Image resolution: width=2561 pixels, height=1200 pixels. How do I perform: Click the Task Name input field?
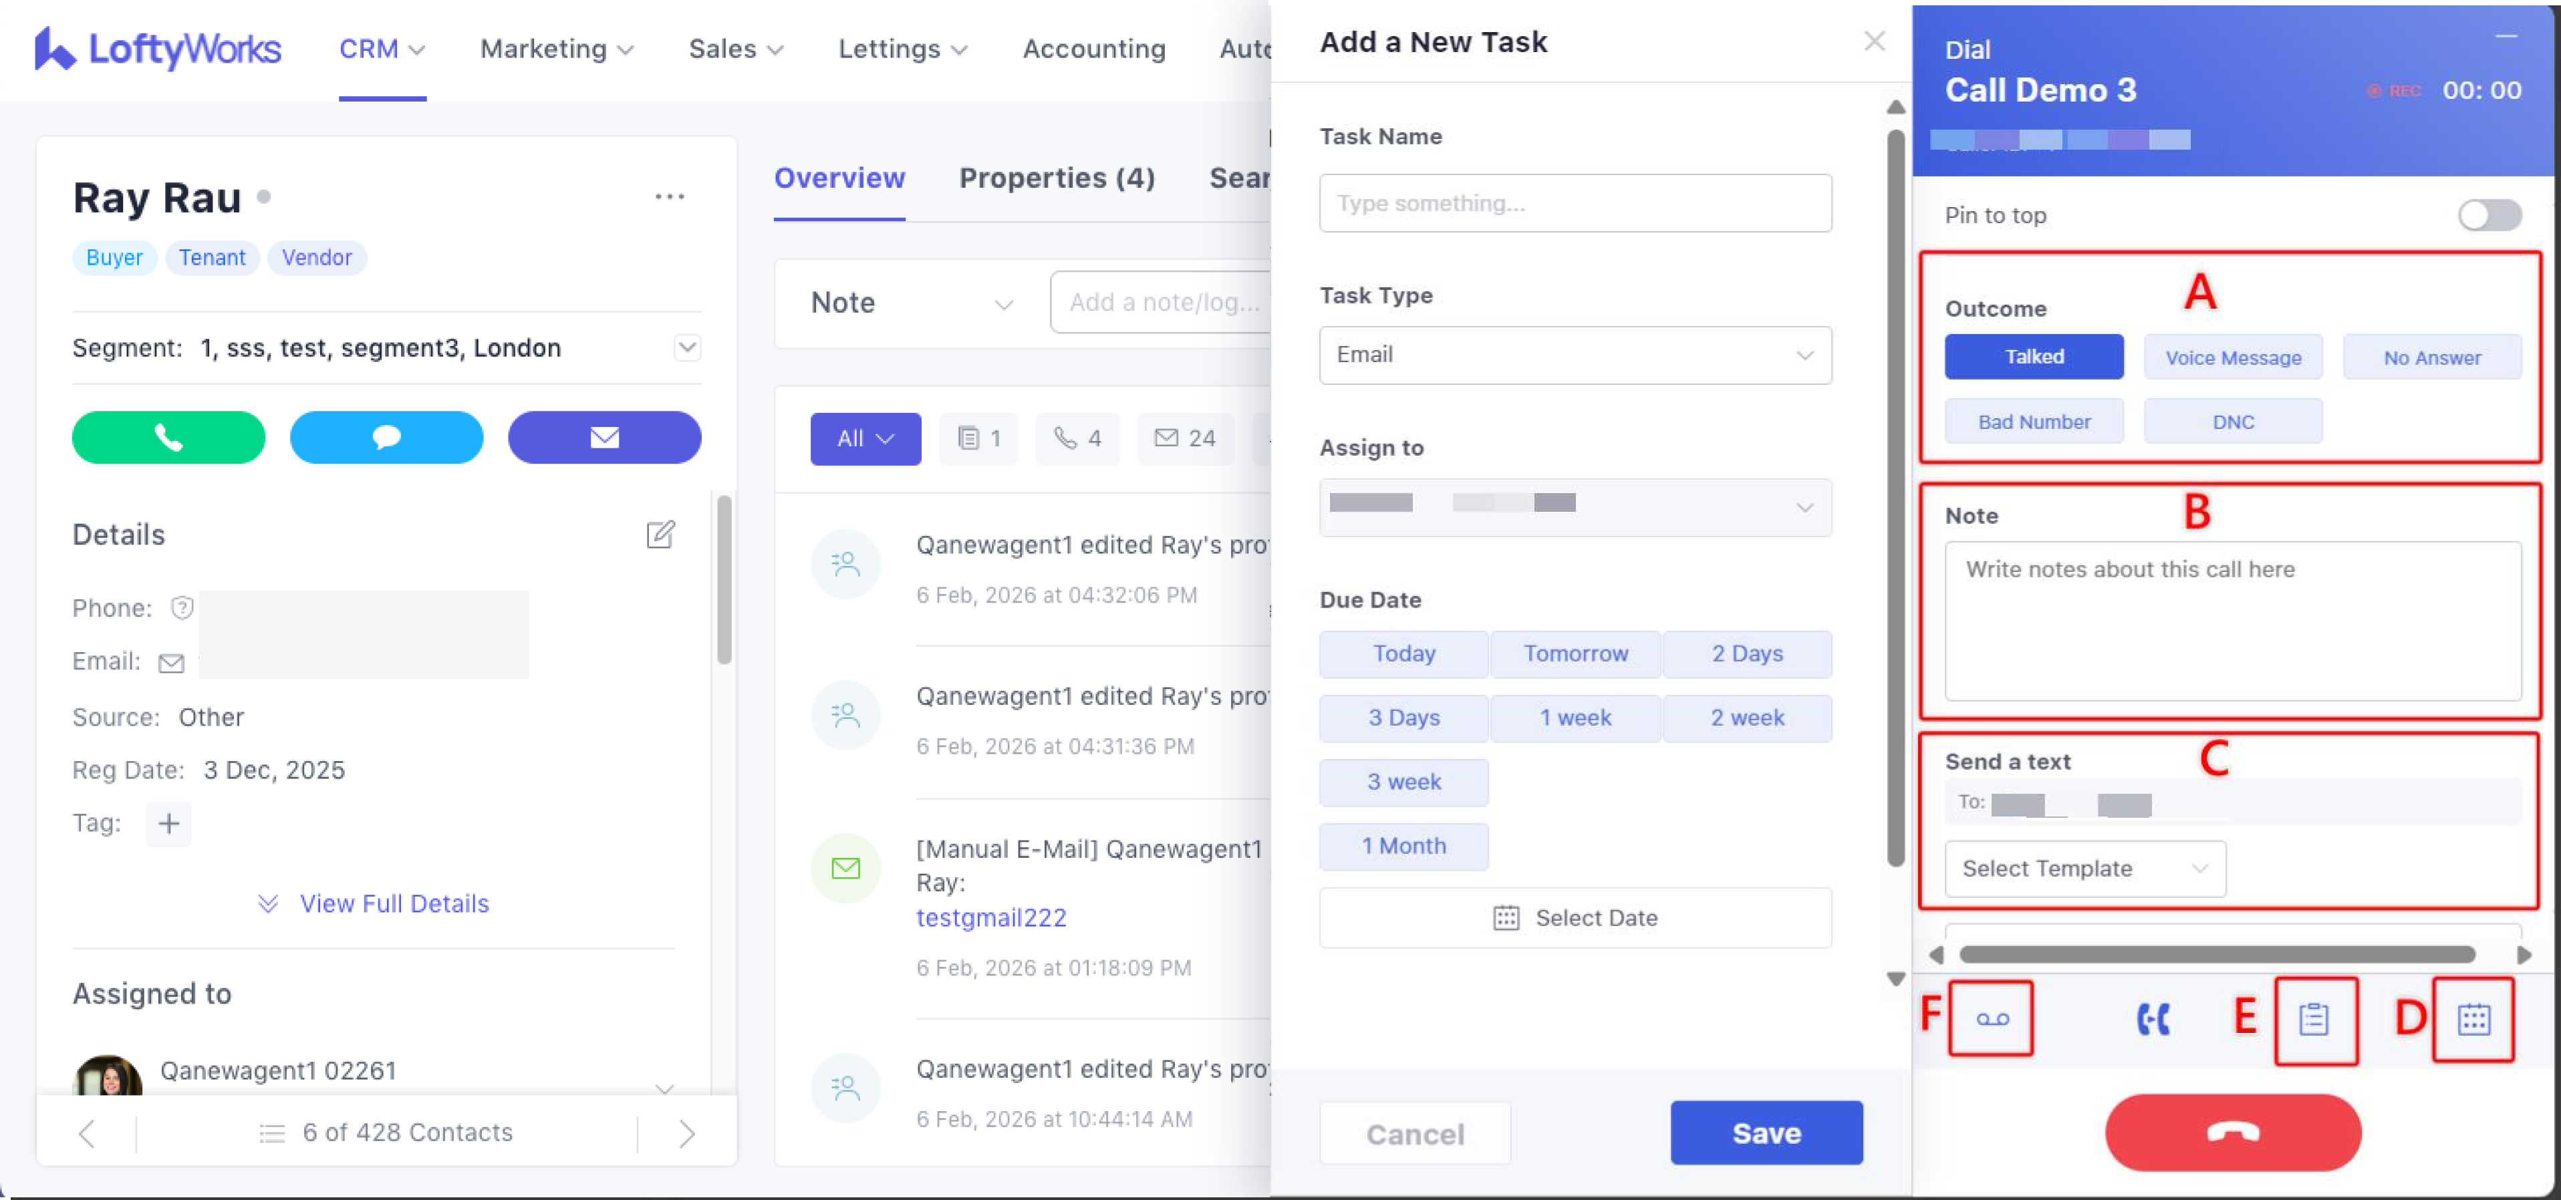point(1575,203)
